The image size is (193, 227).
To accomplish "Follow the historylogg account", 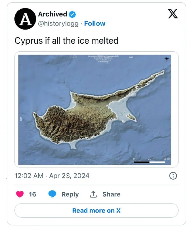I will pyautogui.click(x=95, y=24).
